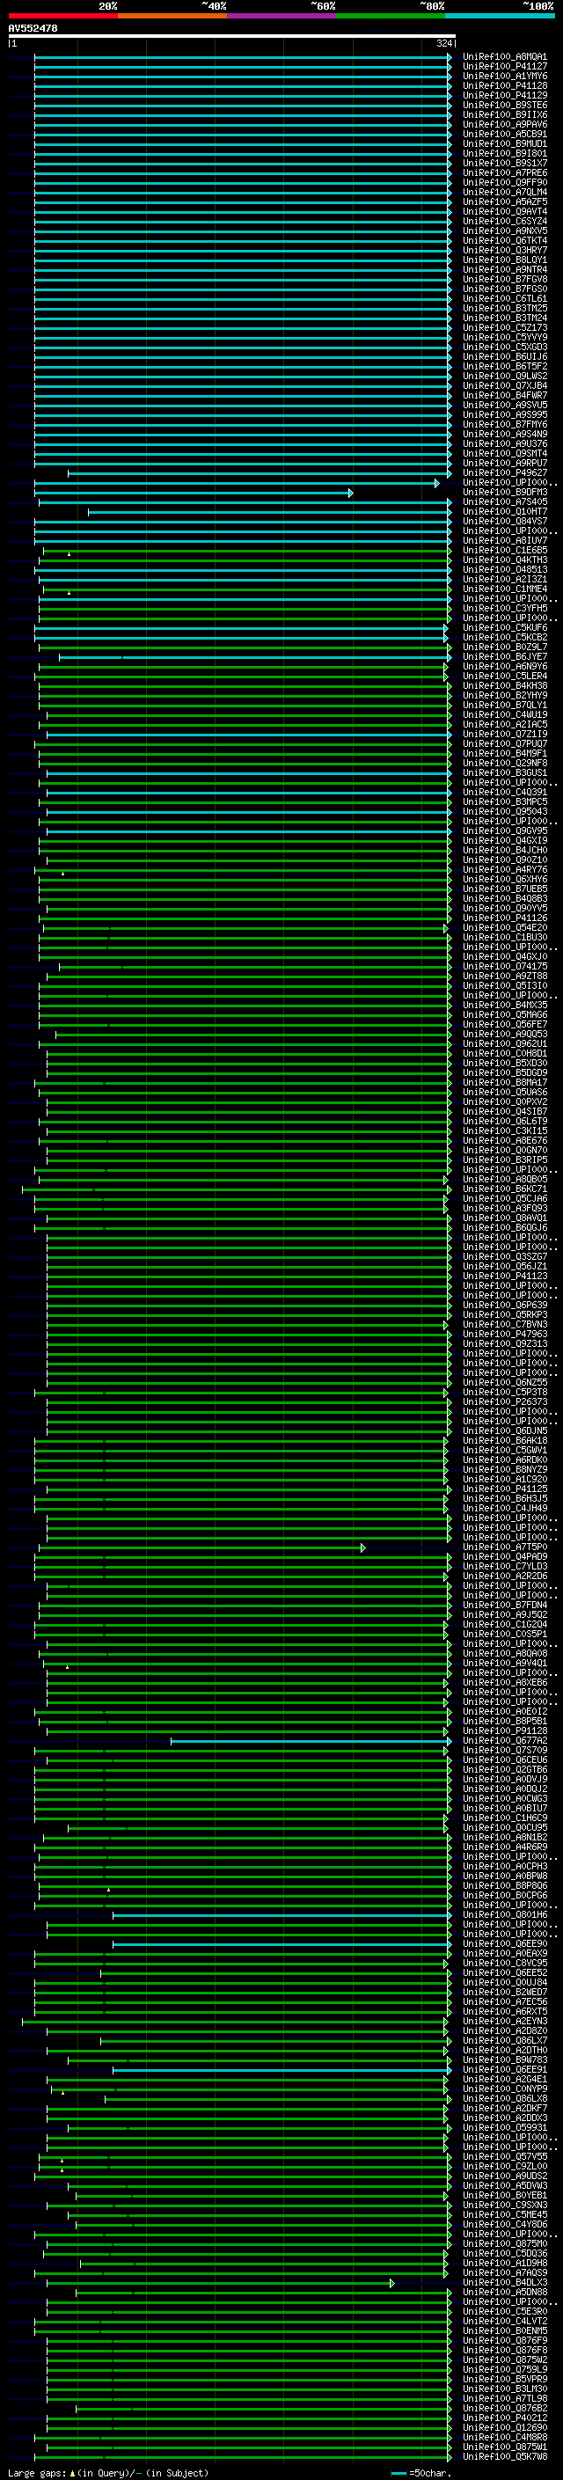Open hit UniRef100_A1YMY6
This screenshot has width=563, height=2480.
[504, 76]
